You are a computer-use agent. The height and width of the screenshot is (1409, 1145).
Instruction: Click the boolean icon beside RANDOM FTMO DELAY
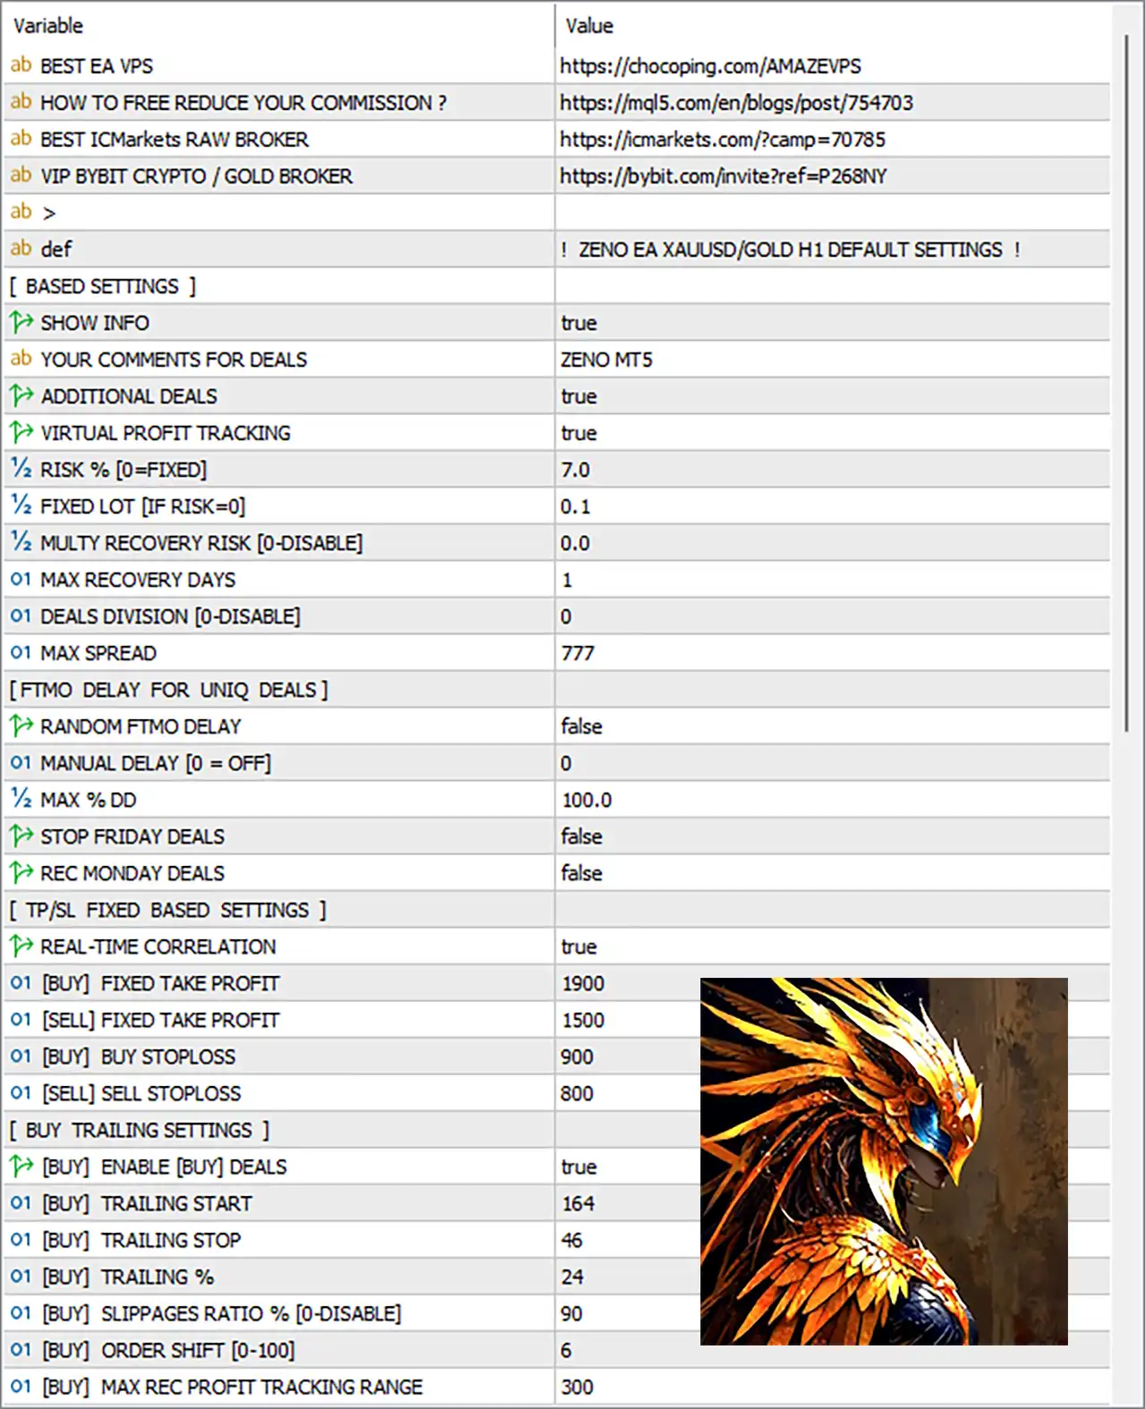(21, 726)
